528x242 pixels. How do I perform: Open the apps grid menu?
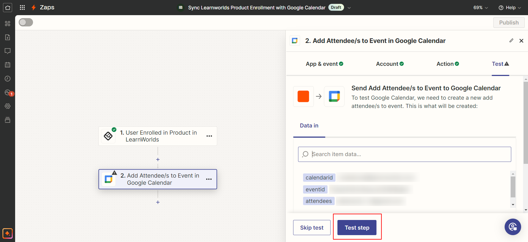coord(22,7)
